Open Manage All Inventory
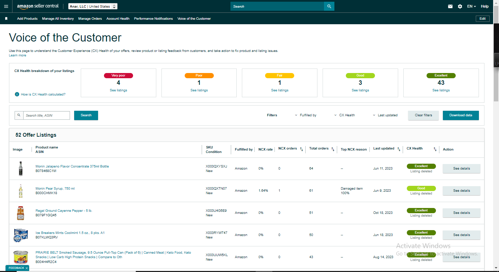The image size is (499, 272). click(x=58, y=19)
